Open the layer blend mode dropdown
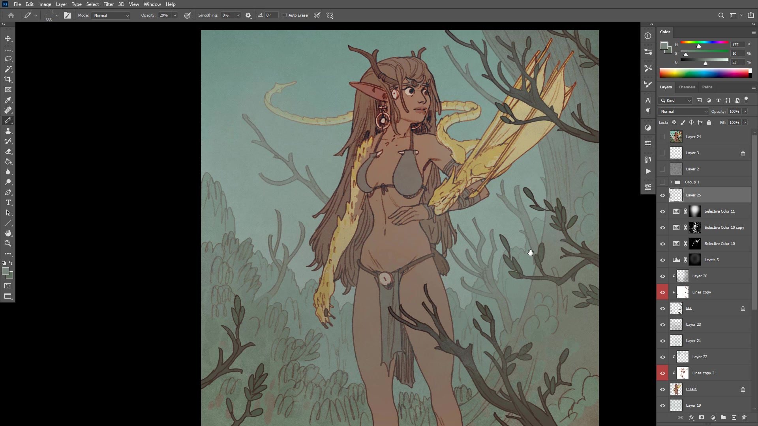The height and width of the screenshot is (426, 758). pyautogui.click(x=683, y=112)
